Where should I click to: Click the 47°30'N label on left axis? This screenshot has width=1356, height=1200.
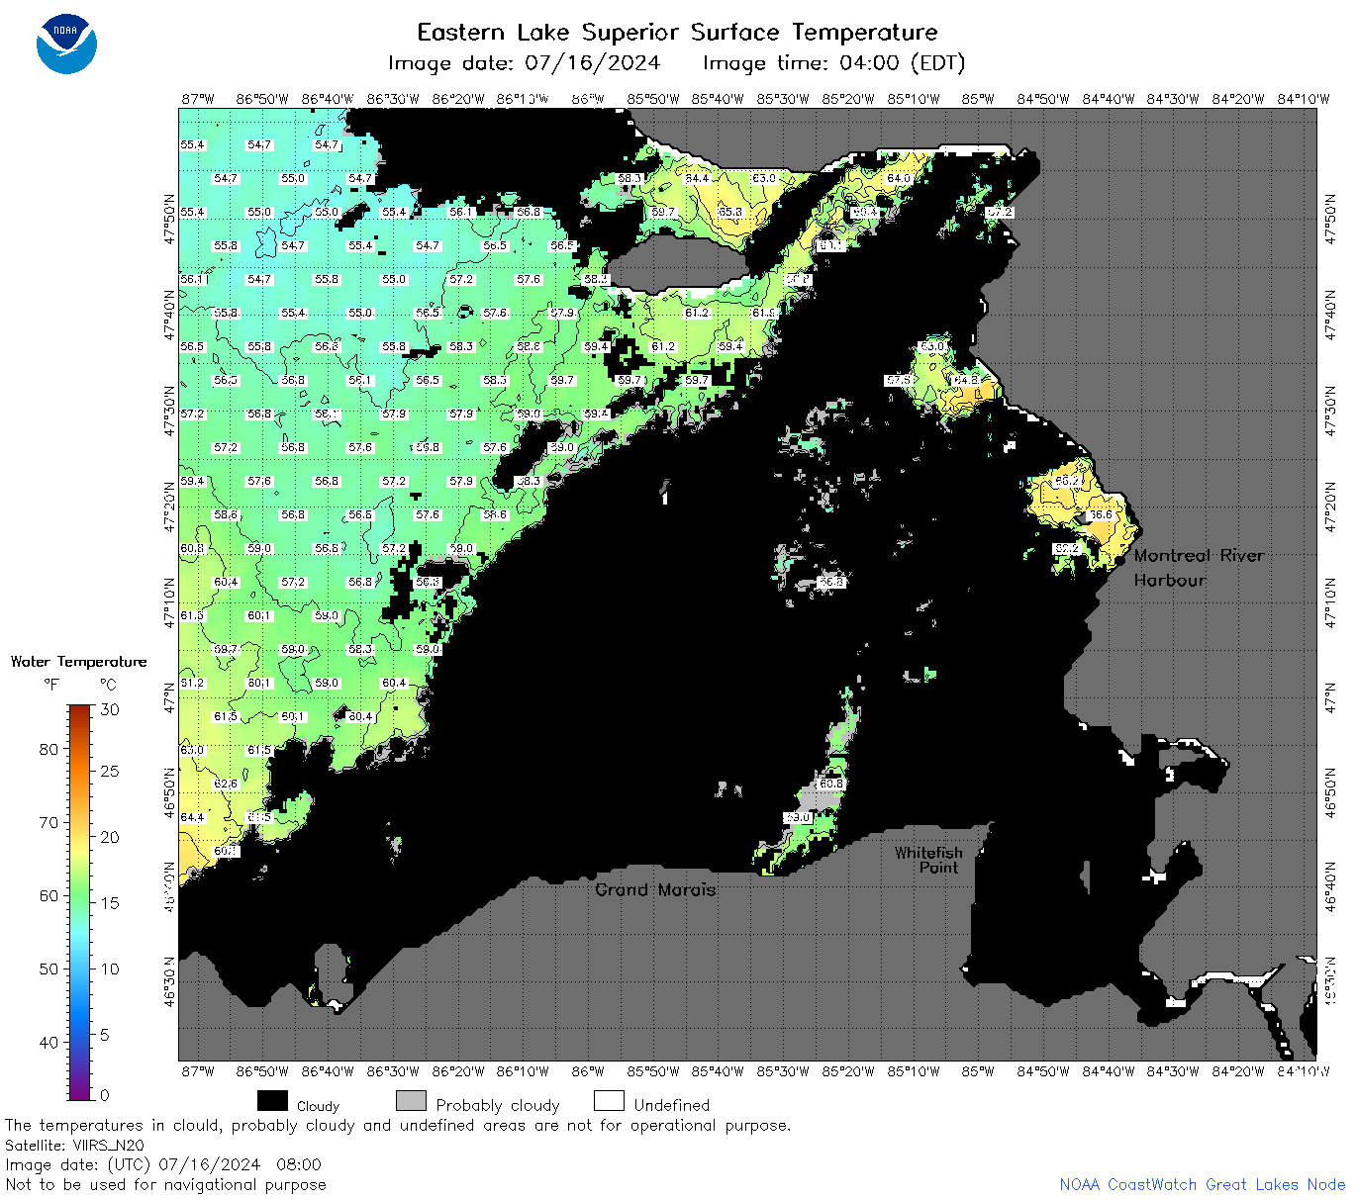(169, 411)
